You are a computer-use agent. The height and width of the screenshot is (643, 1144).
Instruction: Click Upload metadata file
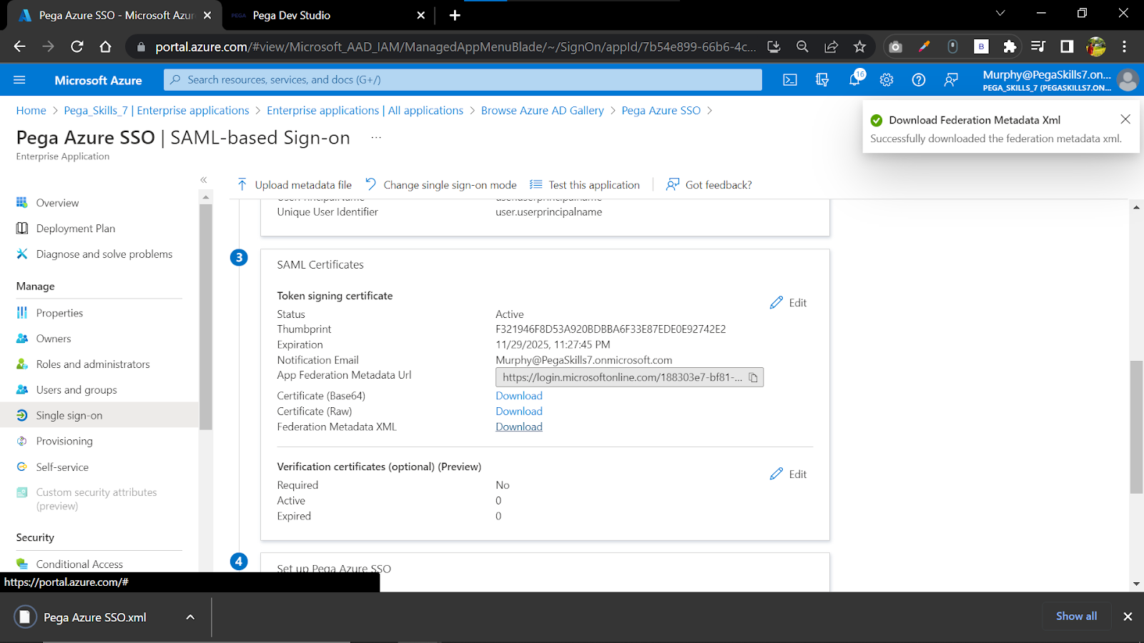click(x=295, y=185)
